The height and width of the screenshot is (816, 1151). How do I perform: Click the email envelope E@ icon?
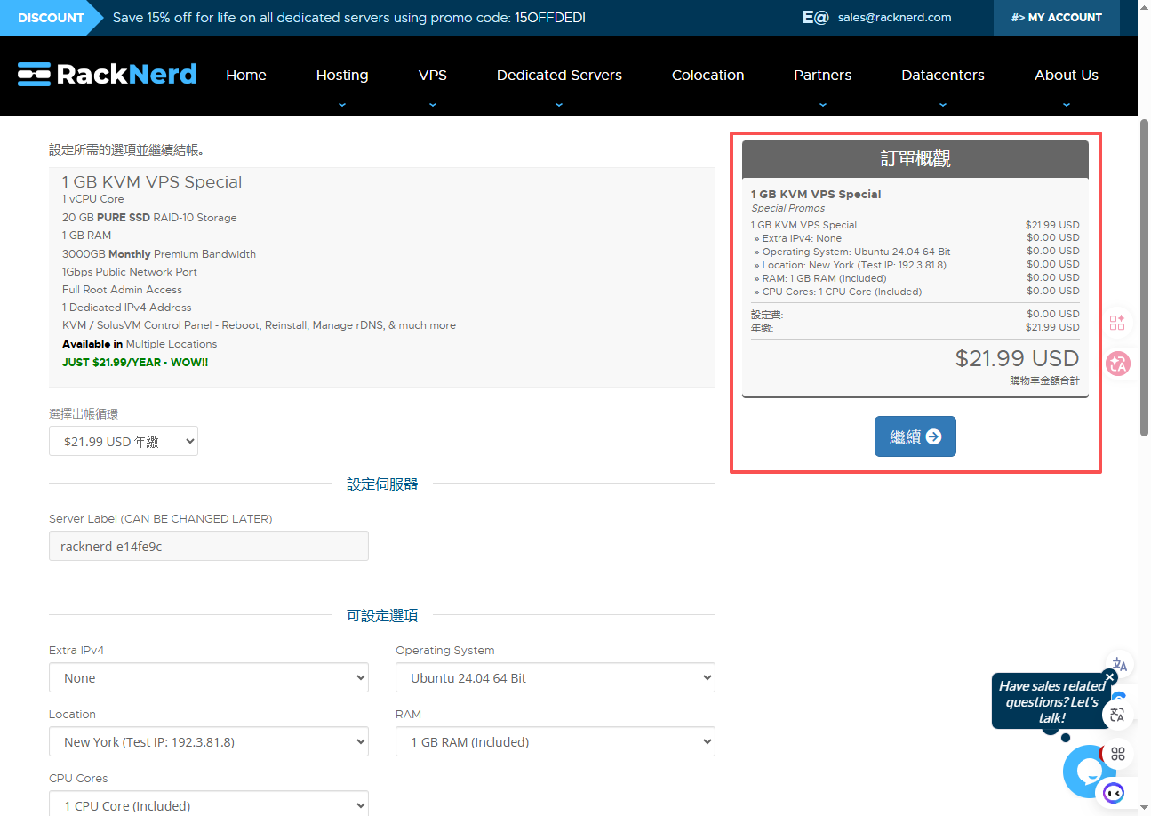coord(815,17)
